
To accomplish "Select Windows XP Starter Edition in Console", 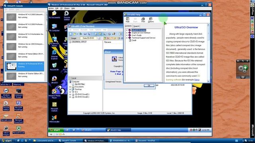I will 25,76.
